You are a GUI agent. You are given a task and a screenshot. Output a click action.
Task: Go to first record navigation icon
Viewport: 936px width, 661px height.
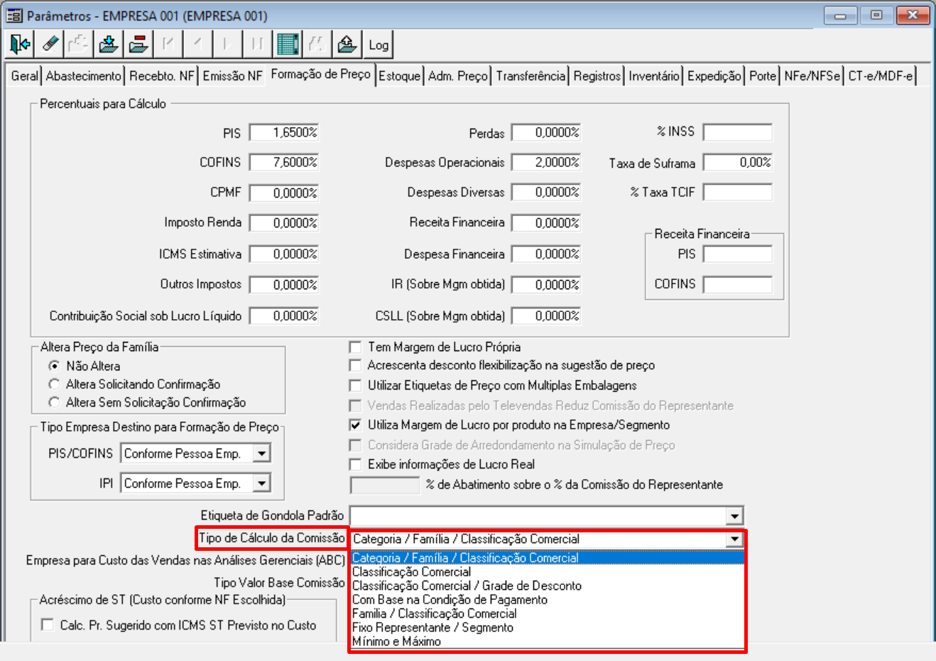point(168,45)
